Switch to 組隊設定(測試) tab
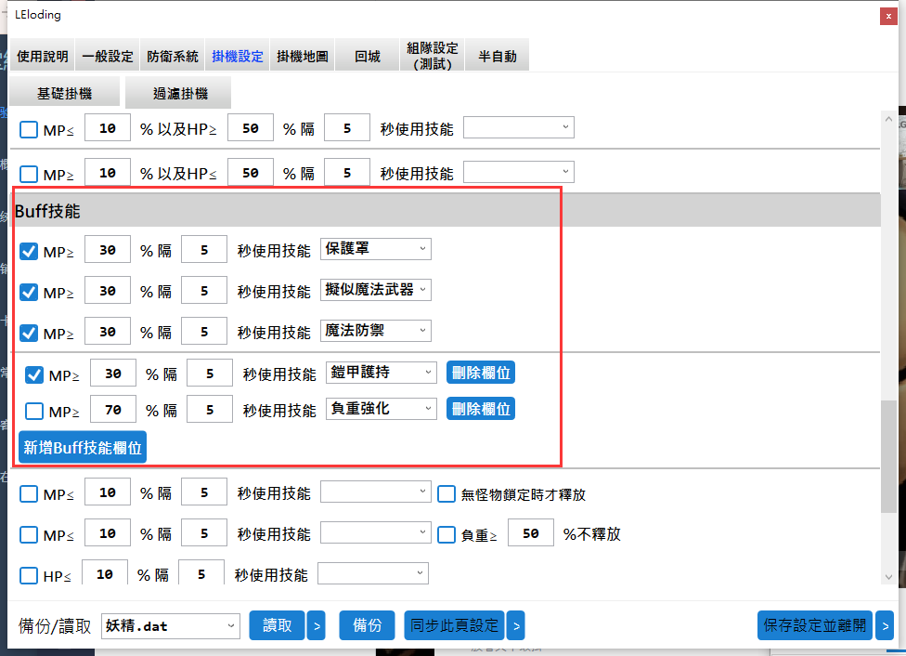Viewport: 906px width, 656px height. click(x=433, y=56)
